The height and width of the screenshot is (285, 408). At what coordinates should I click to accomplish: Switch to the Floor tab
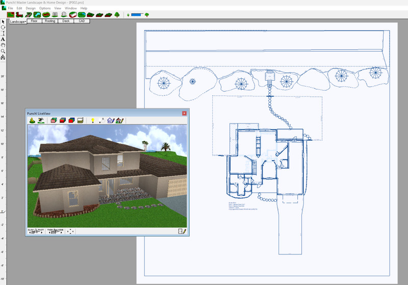[x=34, y=21]
